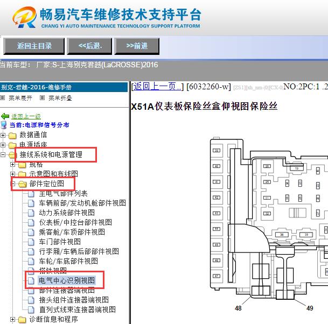Click the 返回上一级 link

[x=26, y=116]
